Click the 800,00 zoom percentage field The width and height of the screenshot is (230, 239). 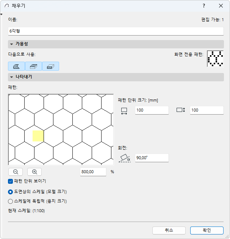pyautogui.click(x=93, y=172)
